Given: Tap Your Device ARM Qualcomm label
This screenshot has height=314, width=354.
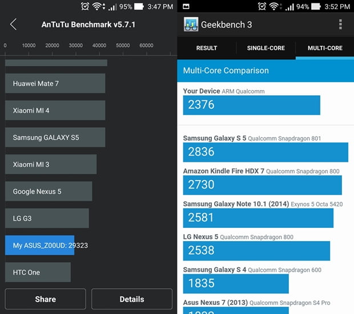Looking at the screenshot, I should click(x=224, y=91).
